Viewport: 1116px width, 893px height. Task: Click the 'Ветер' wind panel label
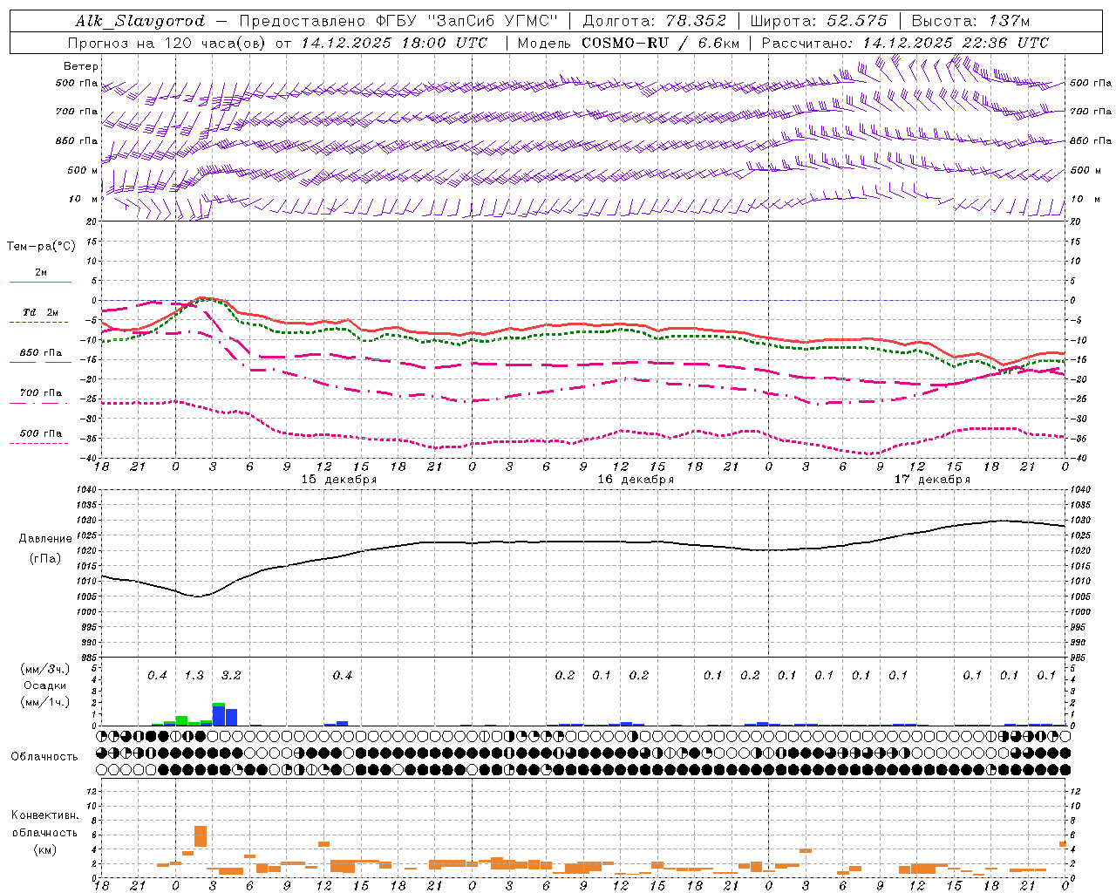[81, 66]
